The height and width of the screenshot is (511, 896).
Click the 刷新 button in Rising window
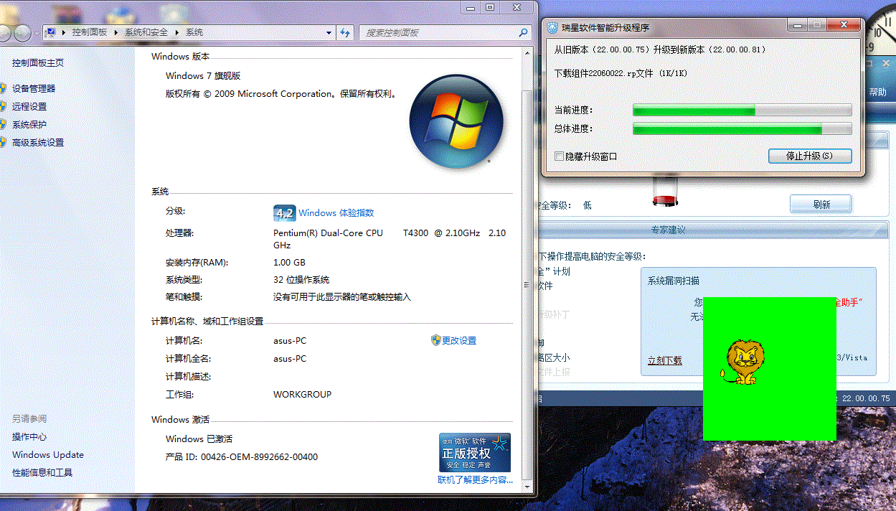[821, 205]
